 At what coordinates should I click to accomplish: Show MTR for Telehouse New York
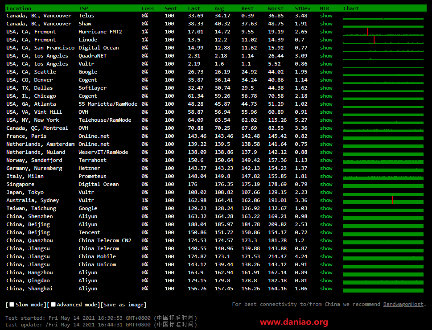click(x=326, y=120)
